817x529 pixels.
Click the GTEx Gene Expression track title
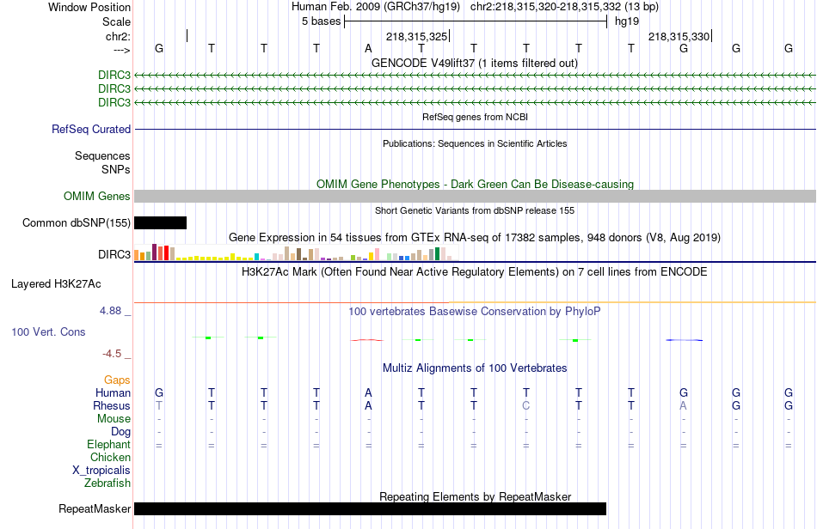pos(475,238)
